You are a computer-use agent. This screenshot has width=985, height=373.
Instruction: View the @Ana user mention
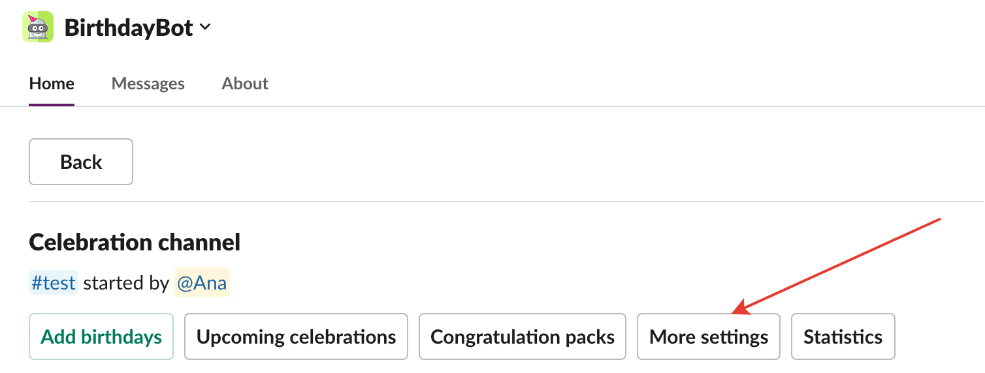(x=202, y=283)
